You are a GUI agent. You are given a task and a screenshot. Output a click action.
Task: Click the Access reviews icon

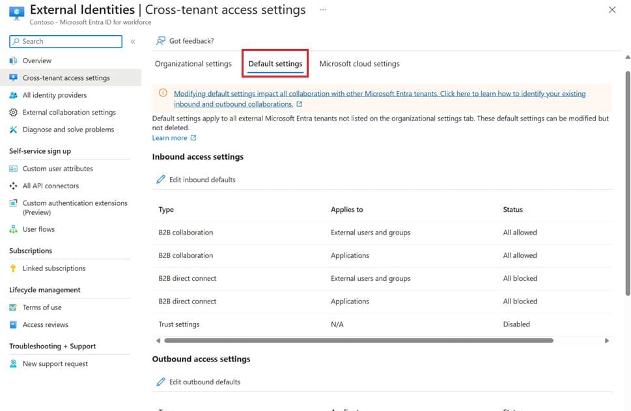point(13,324)
